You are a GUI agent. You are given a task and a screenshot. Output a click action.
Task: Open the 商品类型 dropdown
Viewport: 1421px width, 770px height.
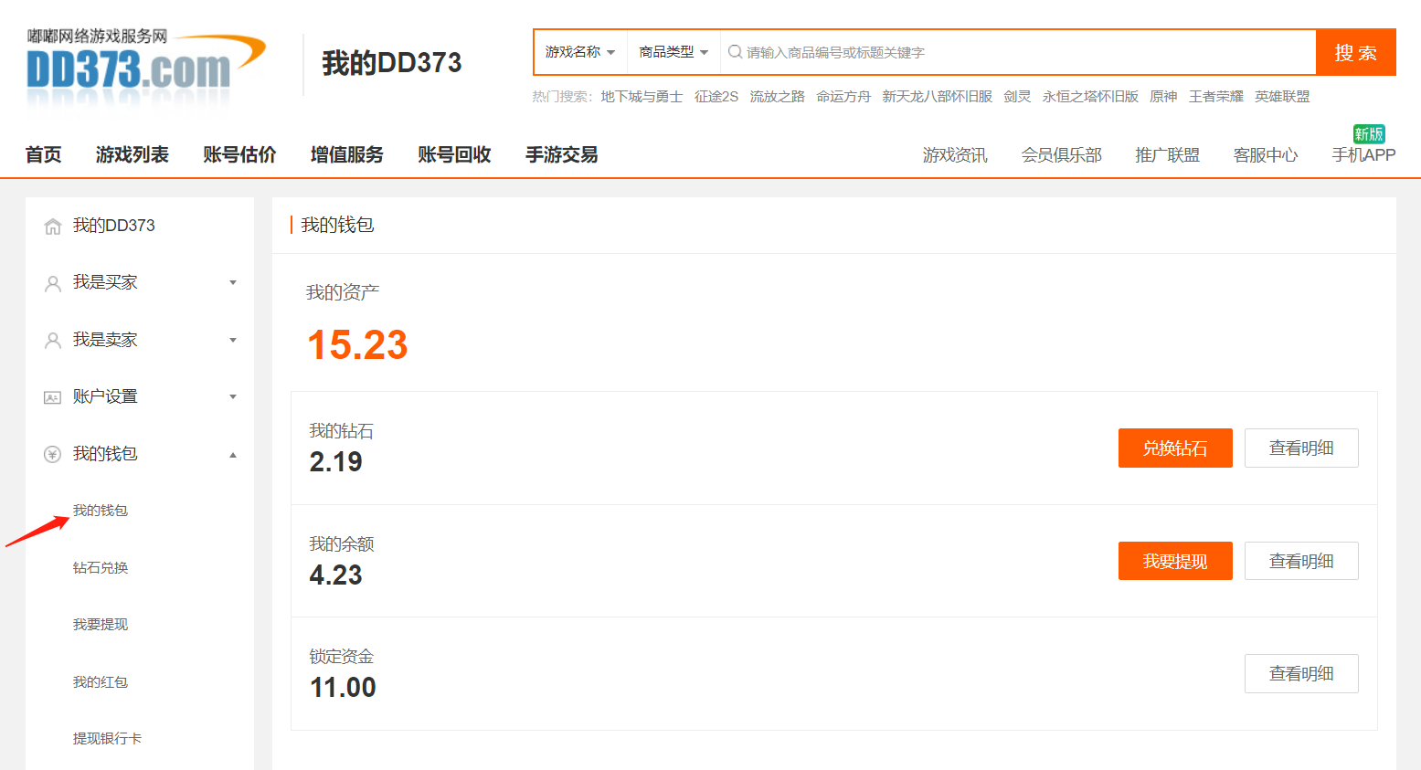(x=673, y=52)
